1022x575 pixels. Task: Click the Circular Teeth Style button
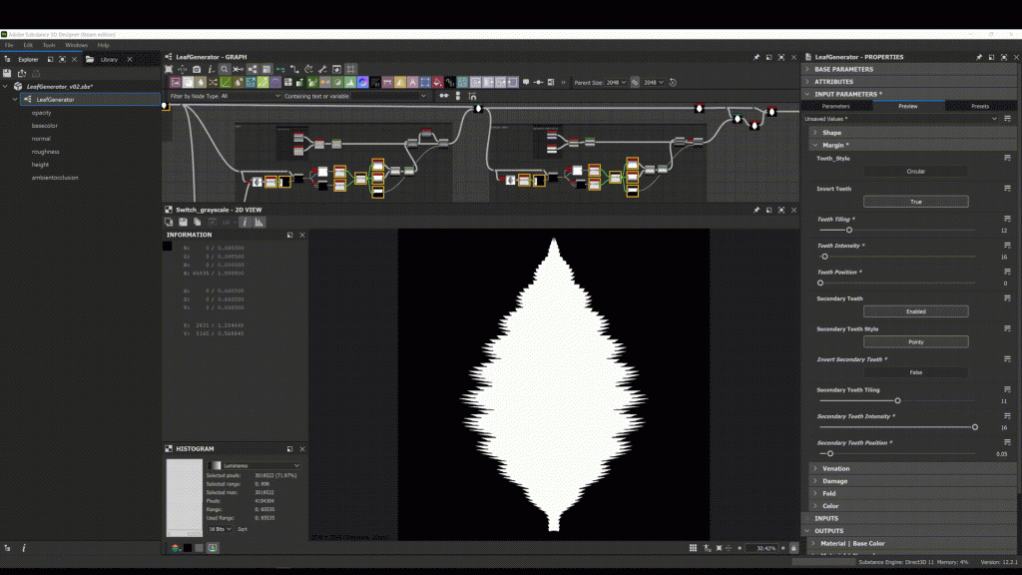[x=915, y=172]
